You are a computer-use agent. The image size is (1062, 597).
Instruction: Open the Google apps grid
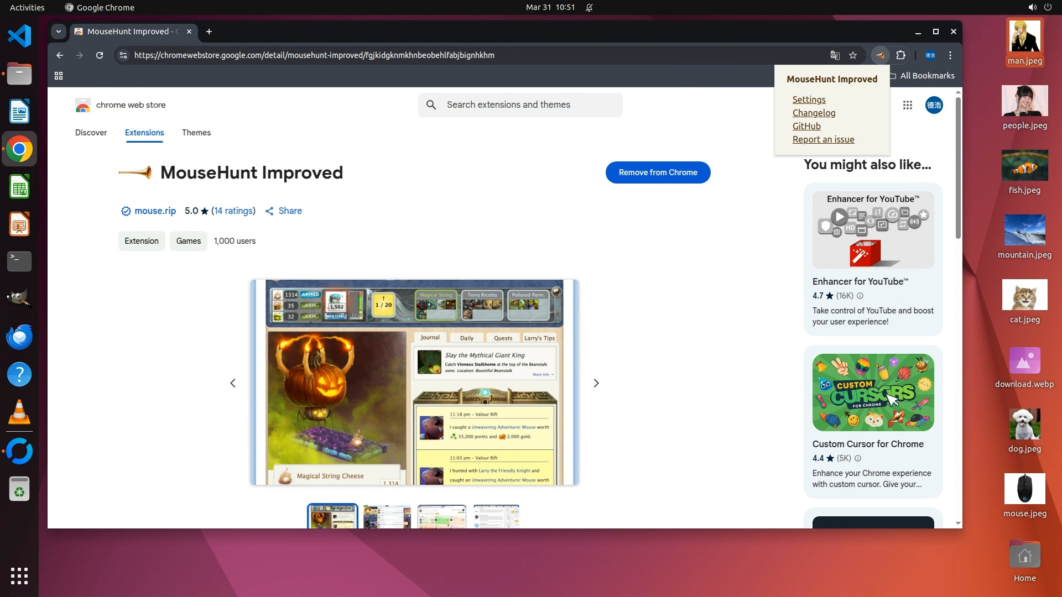point(907,105)
